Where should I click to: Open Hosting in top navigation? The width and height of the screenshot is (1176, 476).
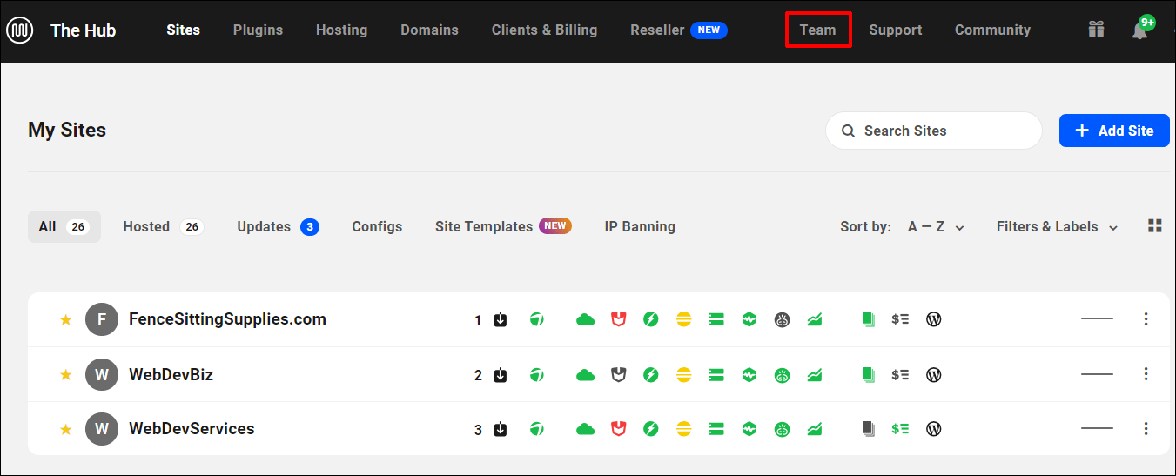click(x=341, y=30)
